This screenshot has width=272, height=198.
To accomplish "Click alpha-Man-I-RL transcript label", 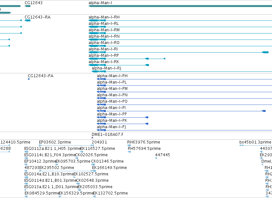I will pos(104,24).
